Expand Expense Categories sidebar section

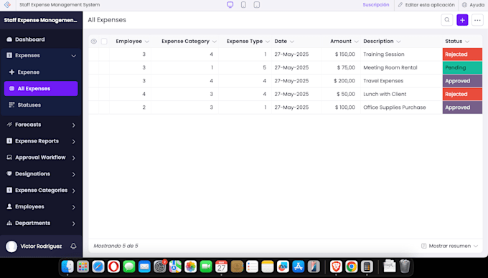(x=73, y=191)
